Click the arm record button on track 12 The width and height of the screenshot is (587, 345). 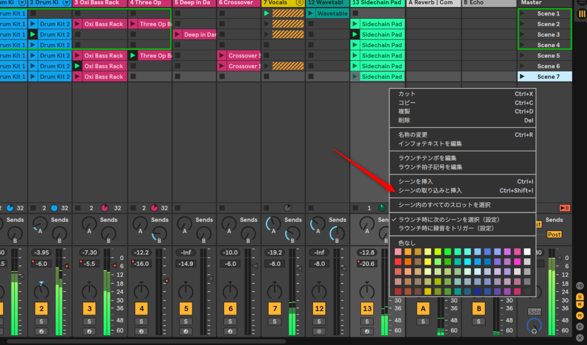pos(319,331)
